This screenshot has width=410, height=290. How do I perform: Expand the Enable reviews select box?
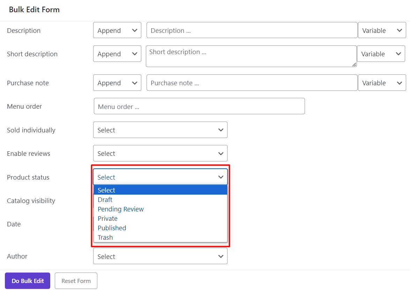coord(160,153)
